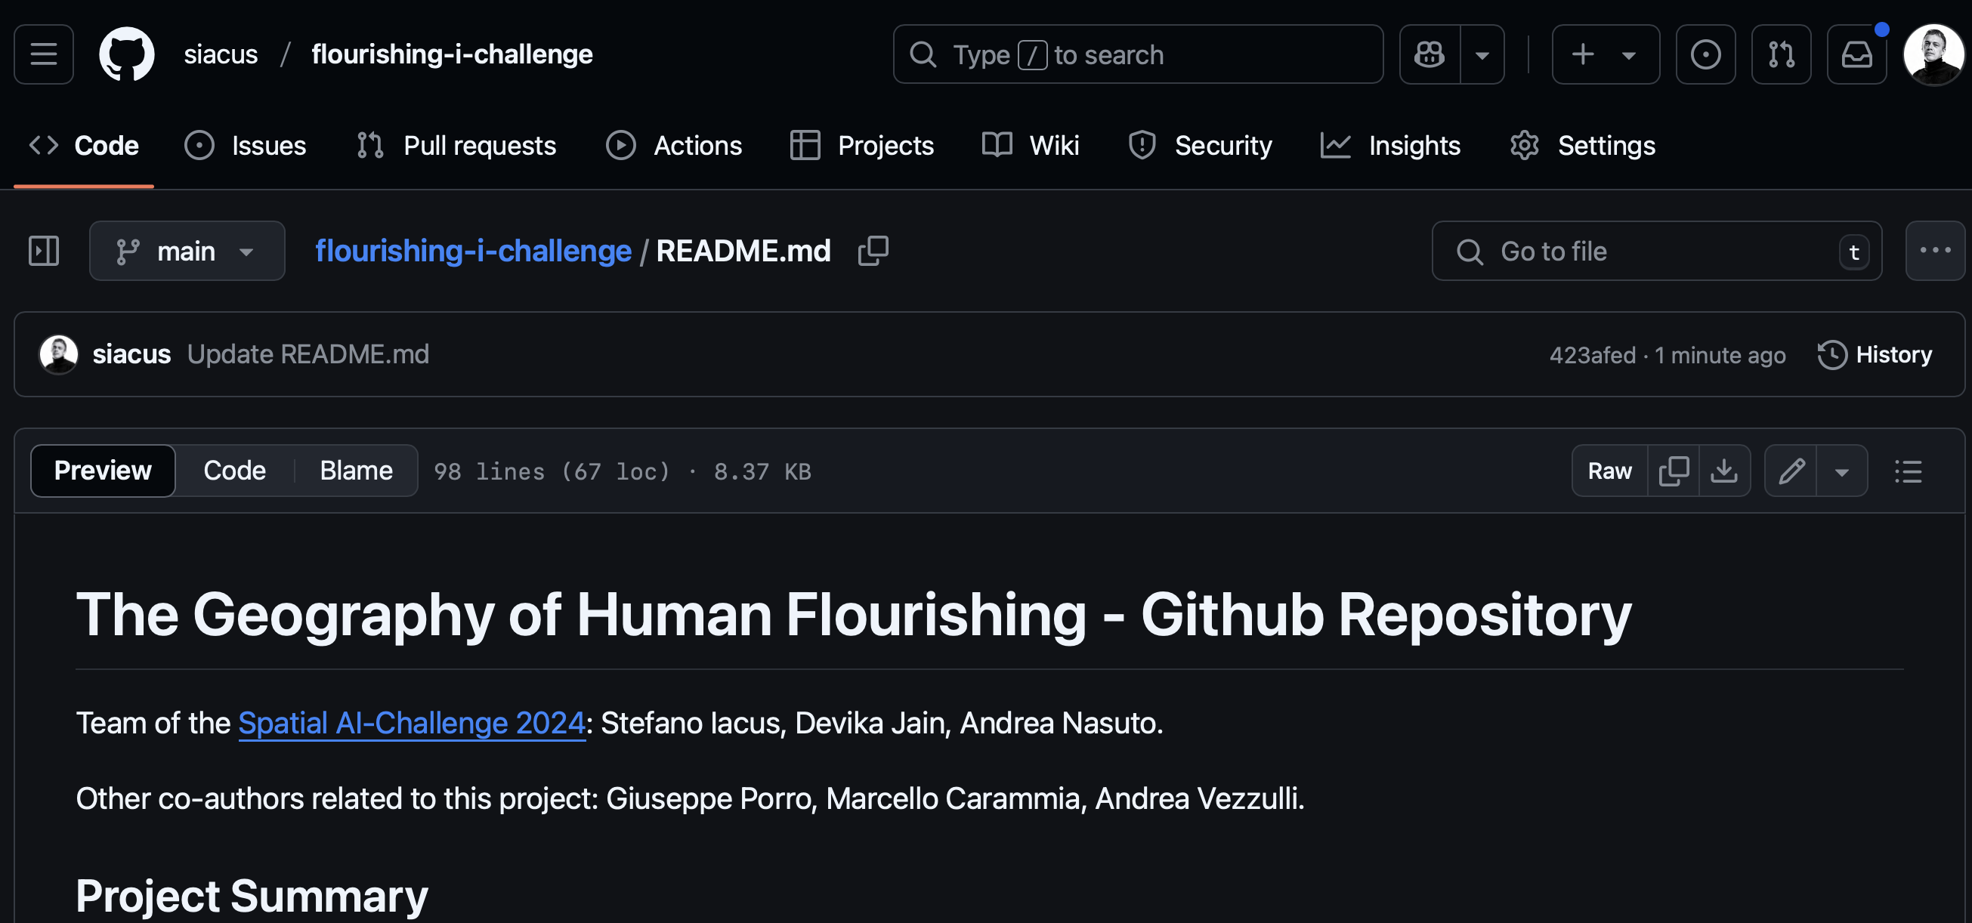
Task: Open the Actions tab
Action: pos(674,146)
